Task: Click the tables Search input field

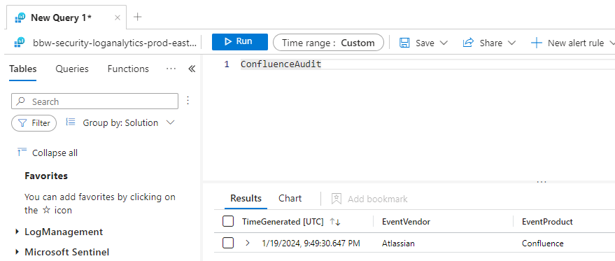Action: pos(95,101)
